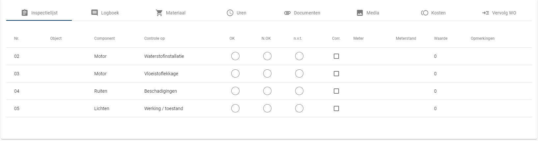
Task: Click the Inspectielijst clipboard icon
Action: [x=25, y=13]
